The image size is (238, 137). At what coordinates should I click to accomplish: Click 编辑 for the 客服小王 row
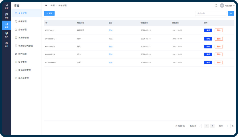(x=208, y=30)
